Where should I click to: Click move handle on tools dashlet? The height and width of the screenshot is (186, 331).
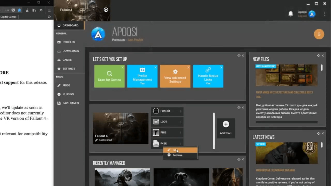pyautogui.click(x=239, y=107)
